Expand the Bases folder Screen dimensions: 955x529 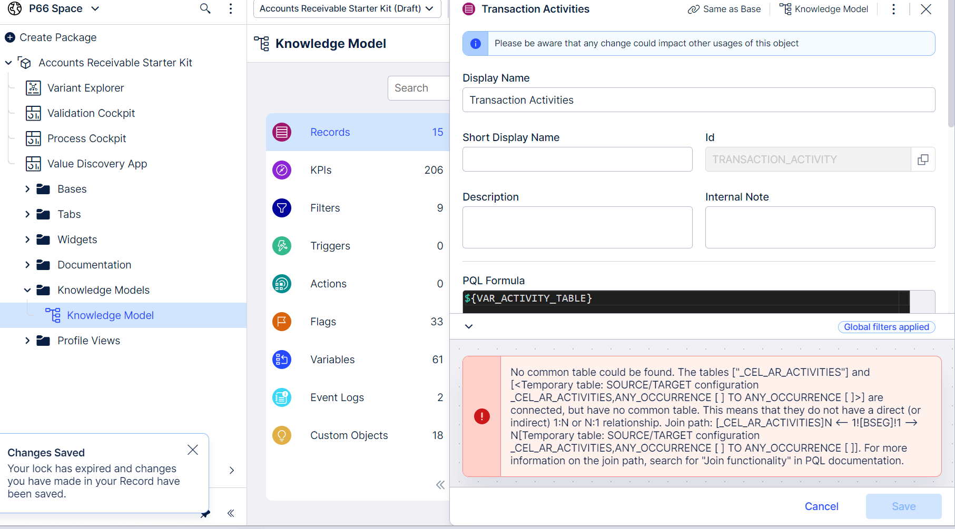tap(27, 189)
